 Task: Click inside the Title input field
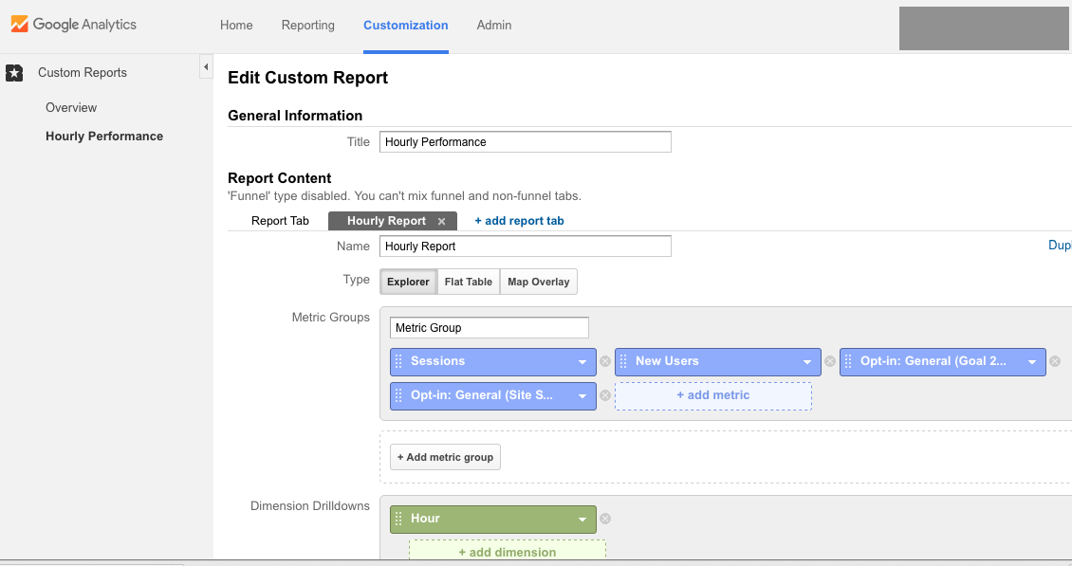pyautogui.click(x=525, y=141)
